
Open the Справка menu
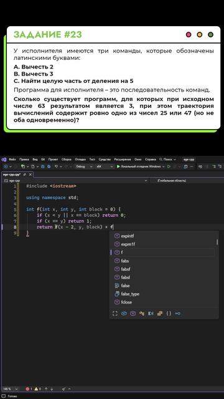151,160
